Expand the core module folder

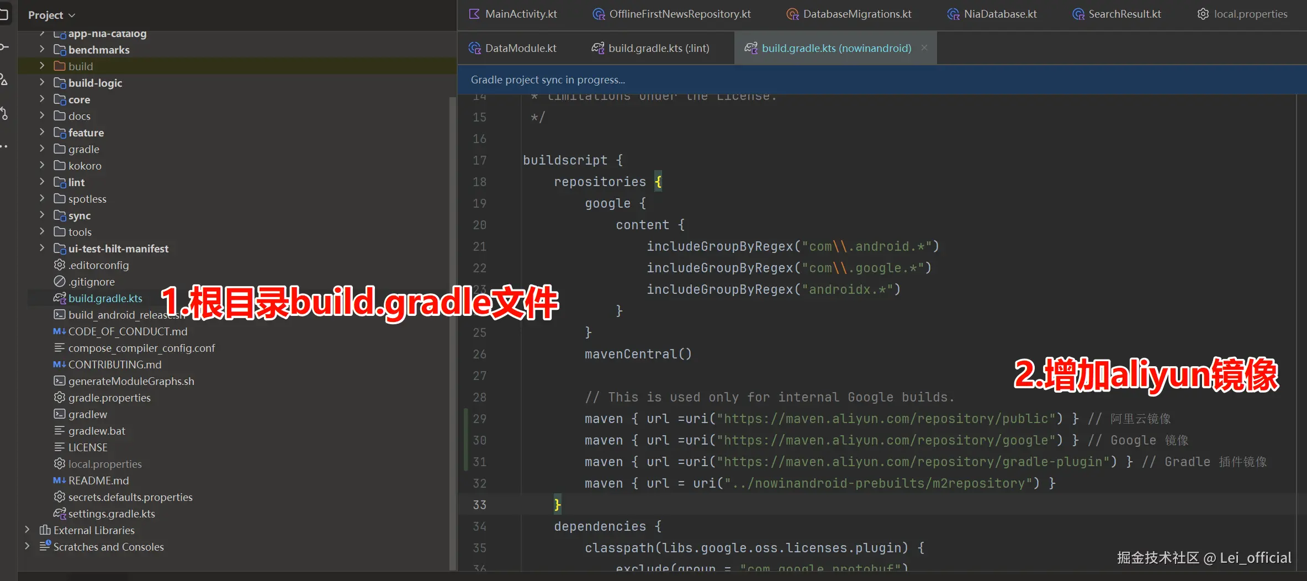point(42,99)
